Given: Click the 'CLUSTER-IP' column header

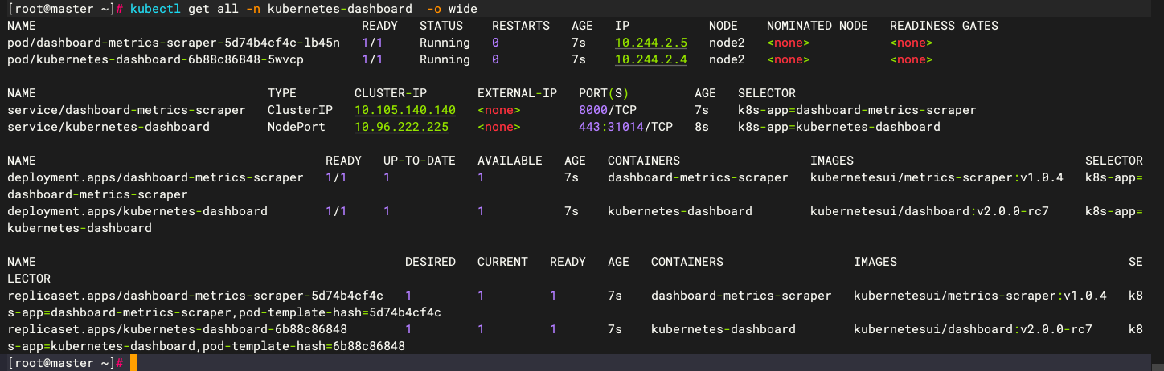Looking at the screenshot, I should click(391, 93).
